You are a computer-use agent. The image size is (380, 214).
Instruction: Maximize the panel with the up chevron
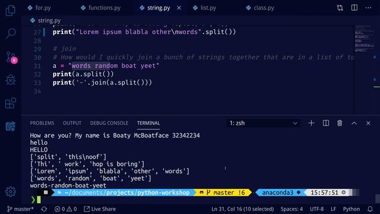pyautogui.click(x=354, y=123)
